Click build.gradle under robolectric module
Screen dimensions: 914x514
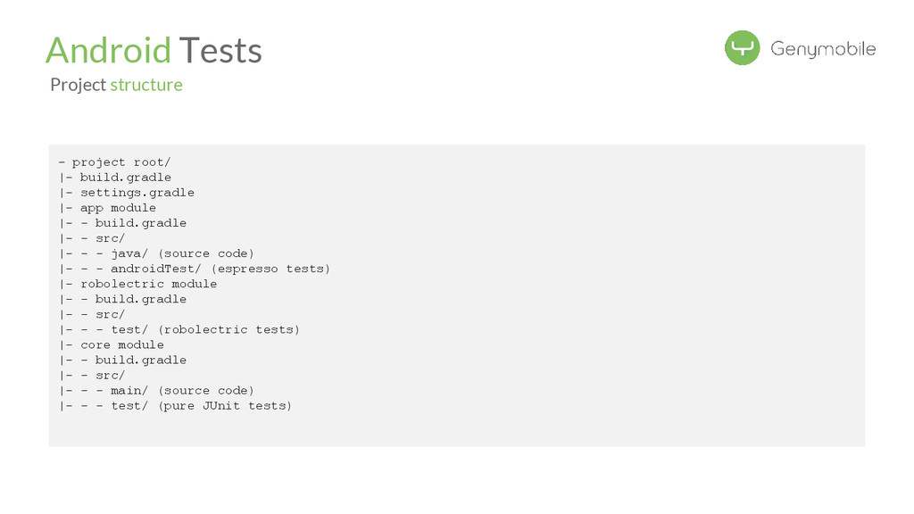pyautogui.click(x=141, y=299)
